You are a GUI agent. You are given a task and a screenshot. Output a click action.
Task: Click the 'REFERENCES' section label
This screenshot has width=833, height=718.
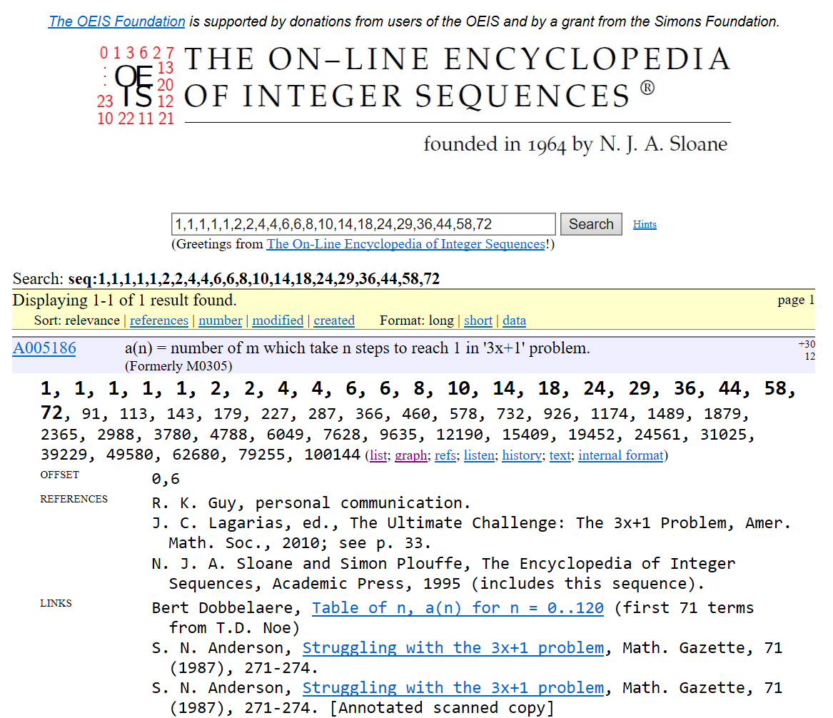[74, 499]
